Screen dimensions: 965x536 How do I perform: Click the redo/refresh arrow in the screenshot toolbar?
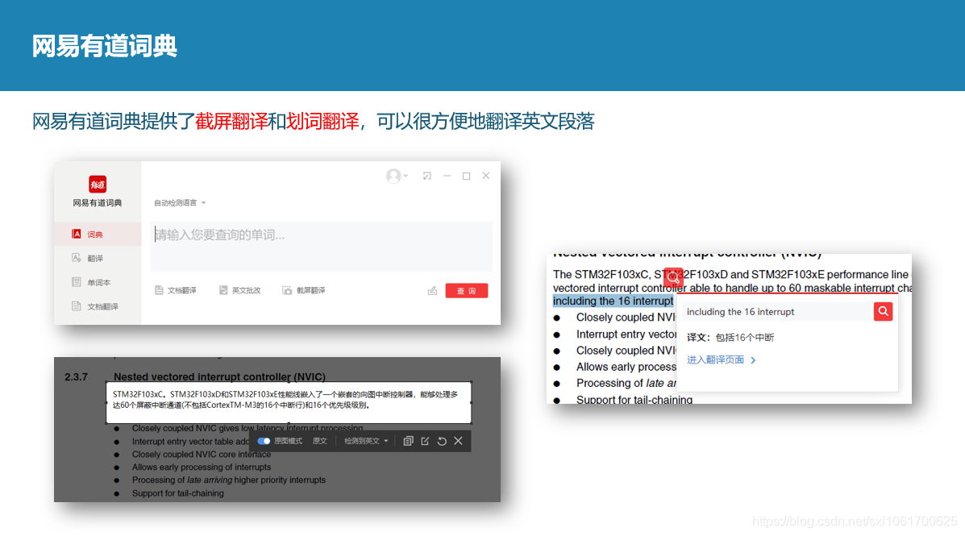point(442,441)
